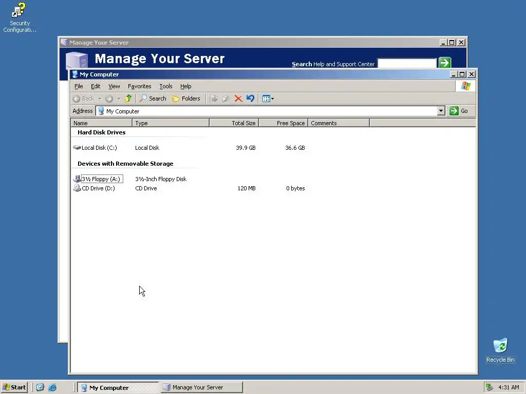526x394 pixels.
Task: Click the CD Drive (D:) name text
Action: [98, 188]
